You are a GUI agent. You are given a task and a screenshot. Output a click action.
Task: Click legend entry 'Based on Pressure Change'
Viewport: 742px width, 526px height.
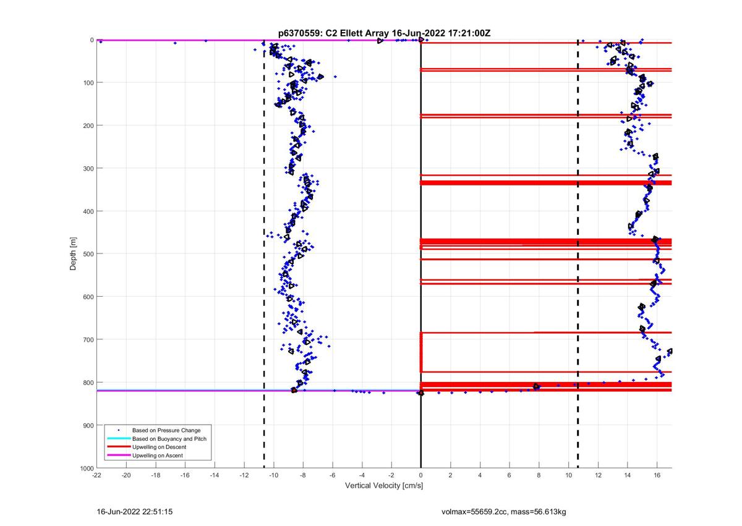[x=166, y=430]
